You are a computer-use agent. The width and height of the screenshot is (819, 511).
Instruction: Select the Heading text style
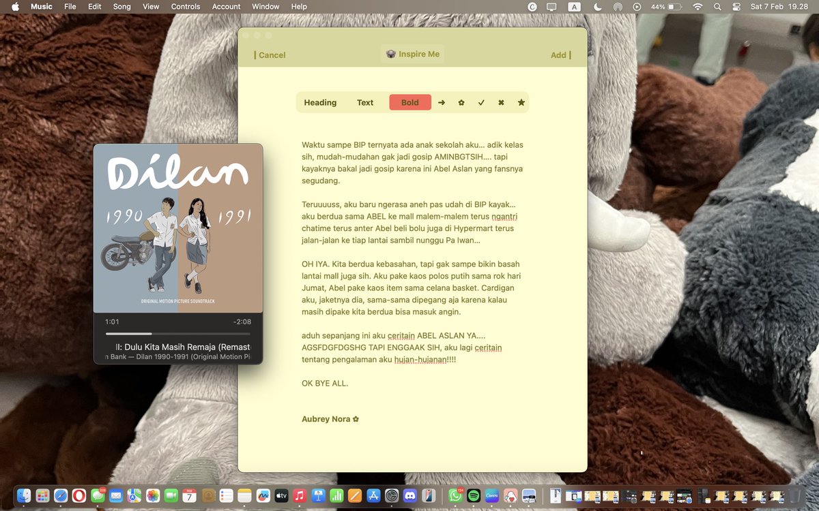click(320, 103)
